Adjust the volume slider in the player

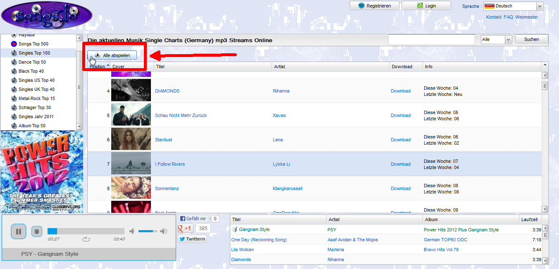(148, 231)
